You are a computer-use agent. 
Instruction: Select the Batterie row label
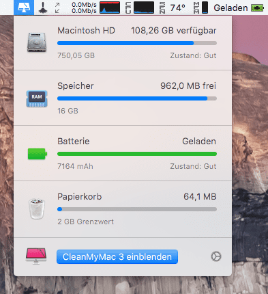[x=74, y=142]
